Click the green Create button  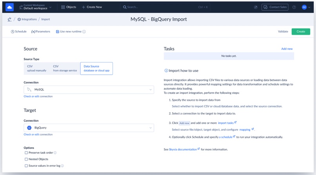[x=301, y=32]
